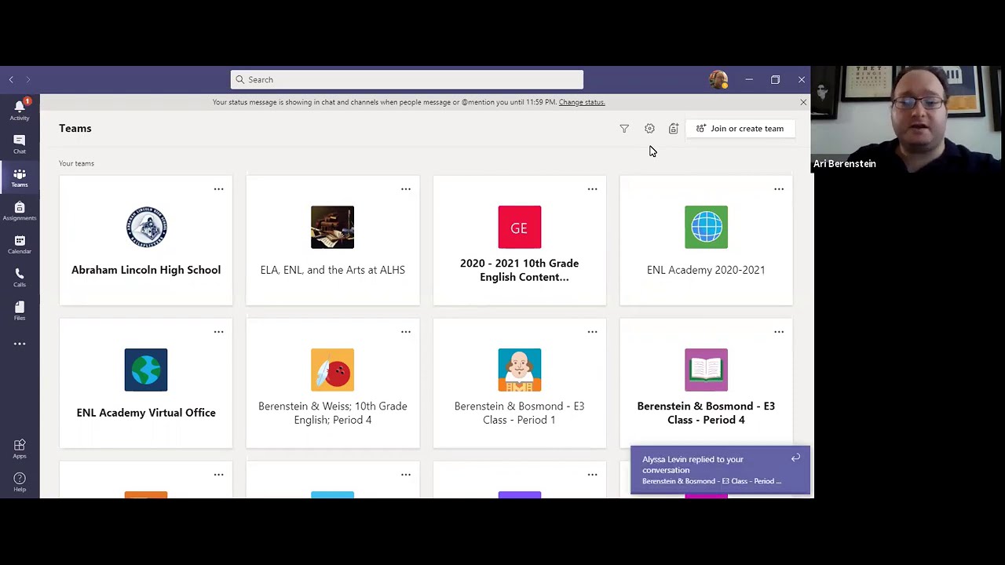Select ENL Academy 2020-2021 team name
This screenshot has width=1005, height=565.
tap(706, 270)
